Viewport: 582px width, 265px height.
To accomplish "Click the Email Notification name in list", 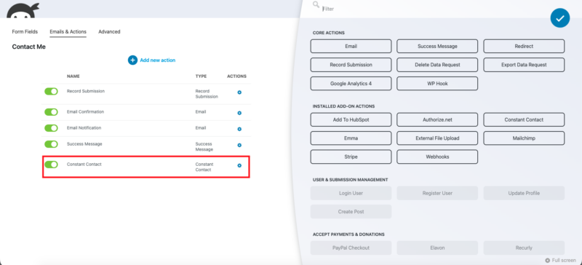I will click(84, 128).
